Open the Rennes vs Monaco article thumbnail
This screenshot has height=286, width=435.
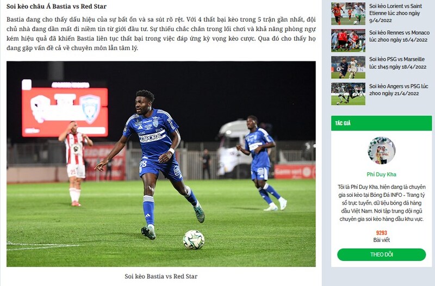pos(348,40)
